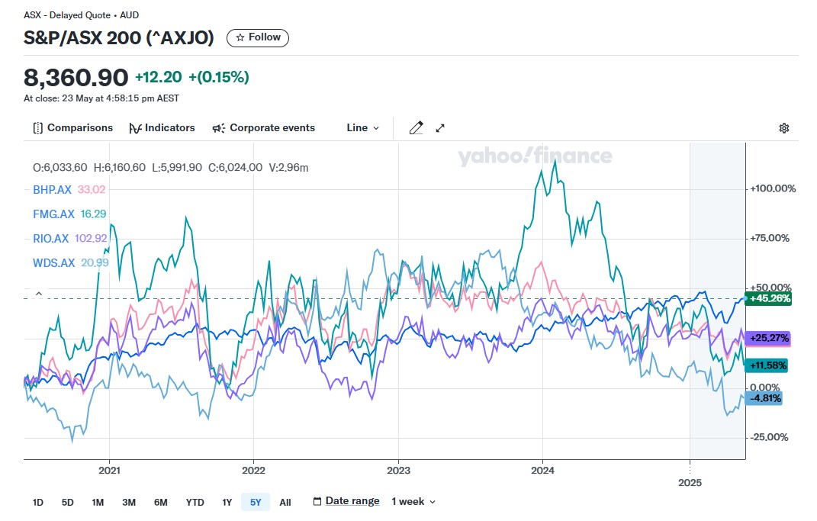Click the 2023 marker on the time axis
Screen dimensions: 817x521
398,469
